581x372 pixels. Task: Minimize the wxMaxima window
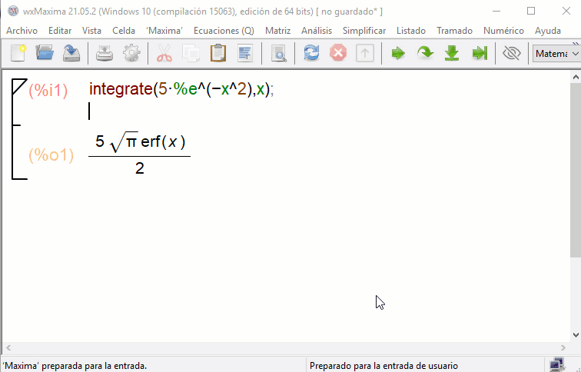pyautogui.click(x=496, y=11)
